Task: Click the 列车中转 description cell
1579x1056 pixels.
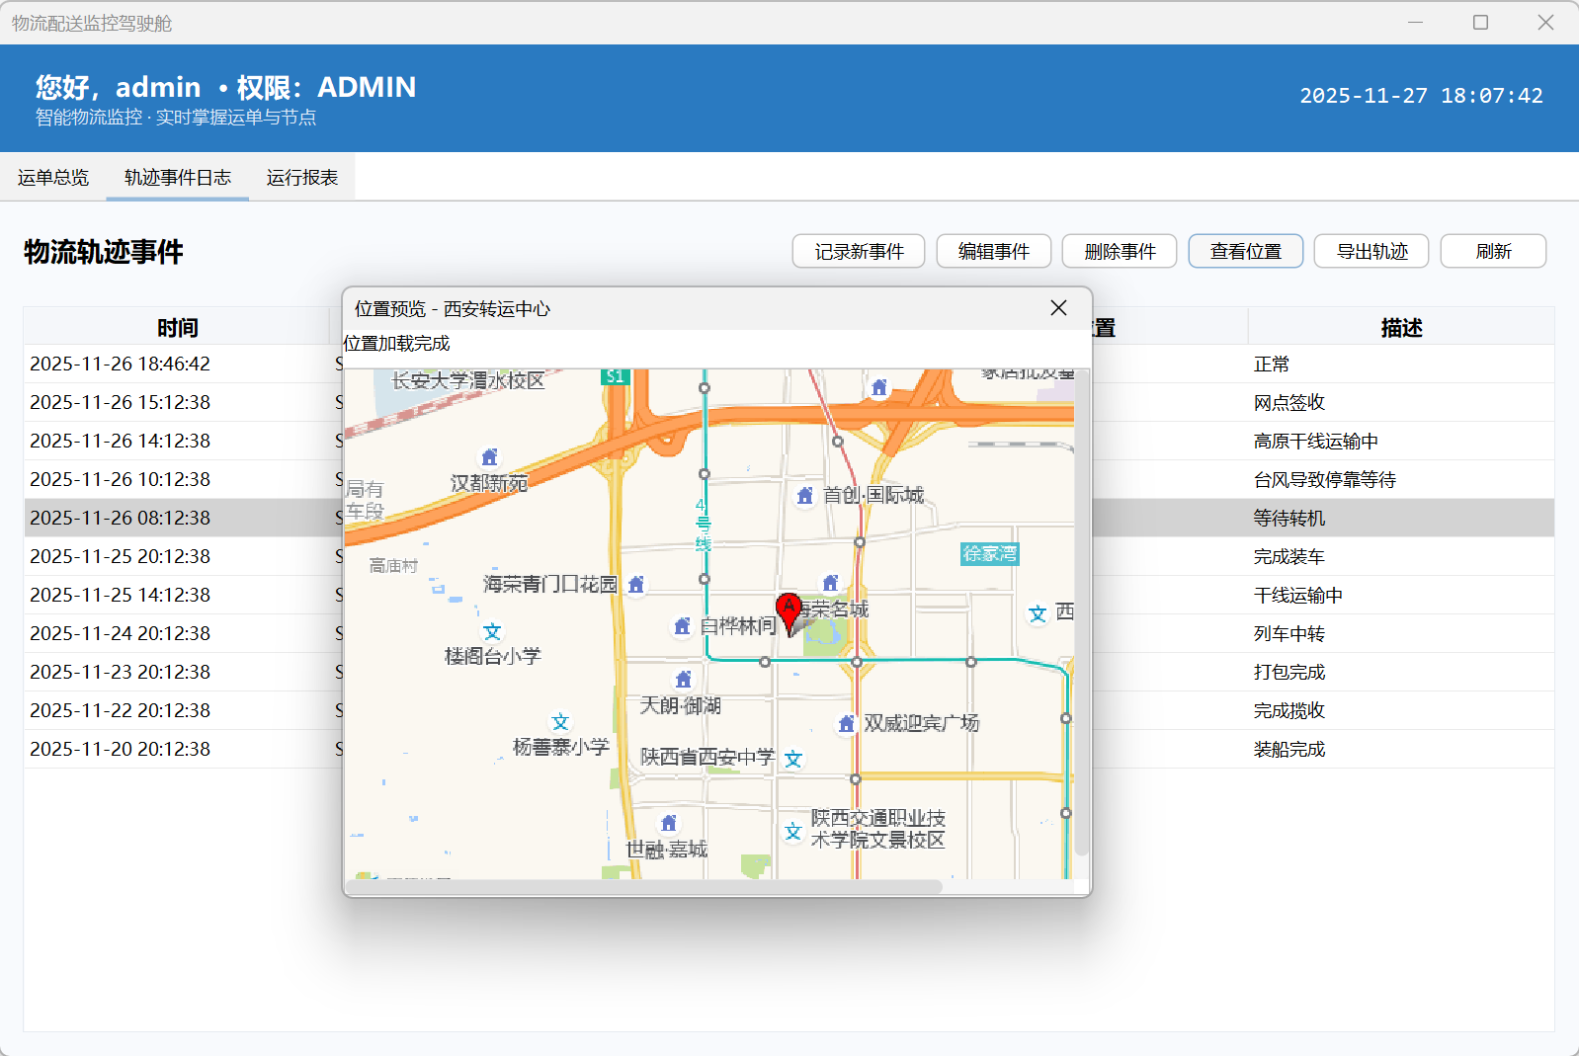Action: [1401, 633]
